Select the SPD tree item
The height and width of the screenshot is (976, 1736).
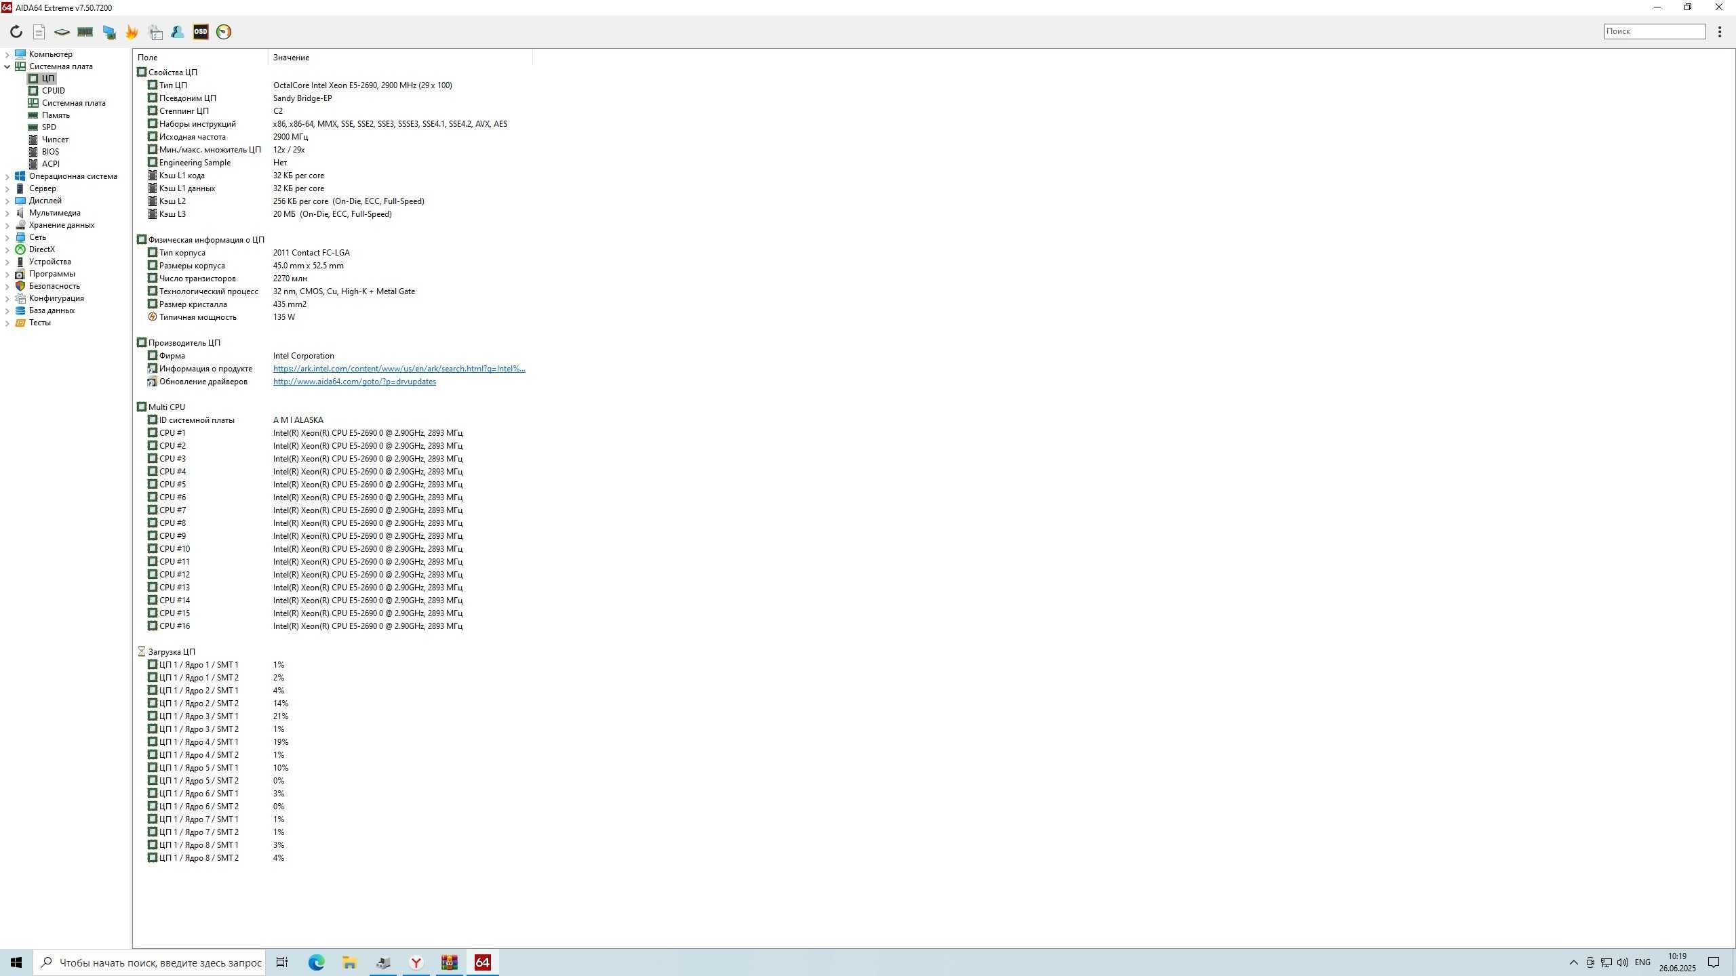pos(49,127)
